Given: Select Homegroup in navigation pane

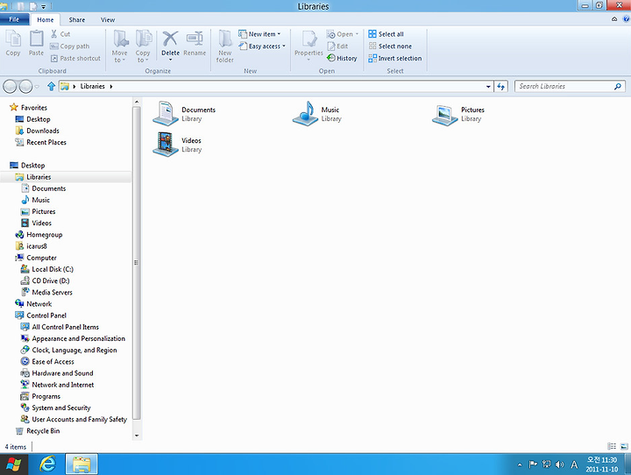Looking at the screenshot, I should [45, 235].
